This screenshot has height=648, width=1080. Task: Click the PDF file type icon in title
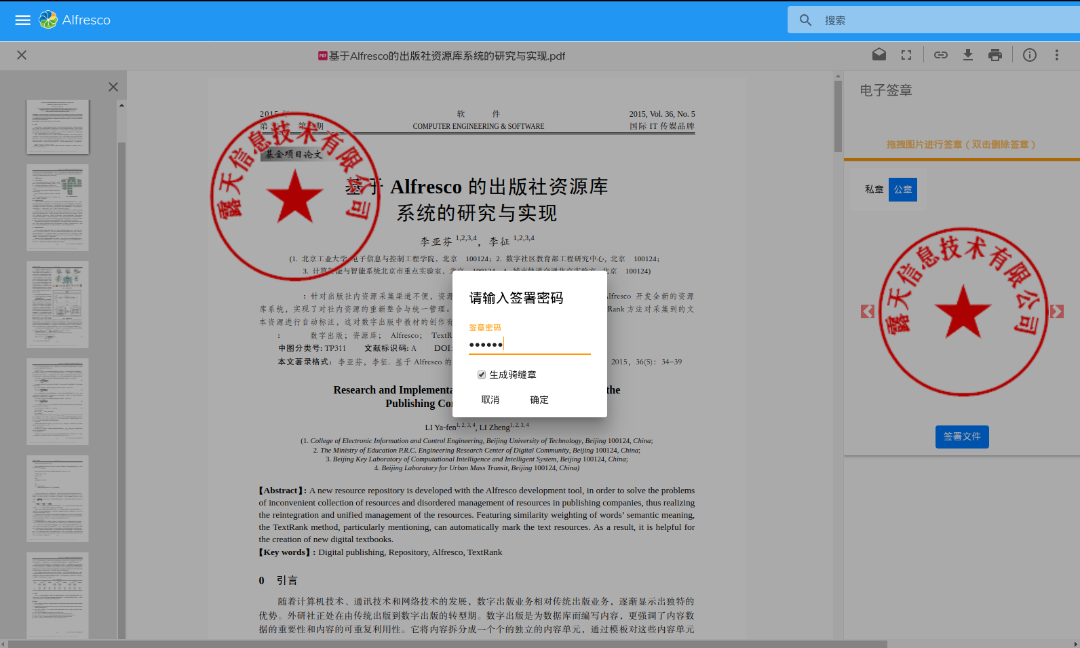coord(323,56)
